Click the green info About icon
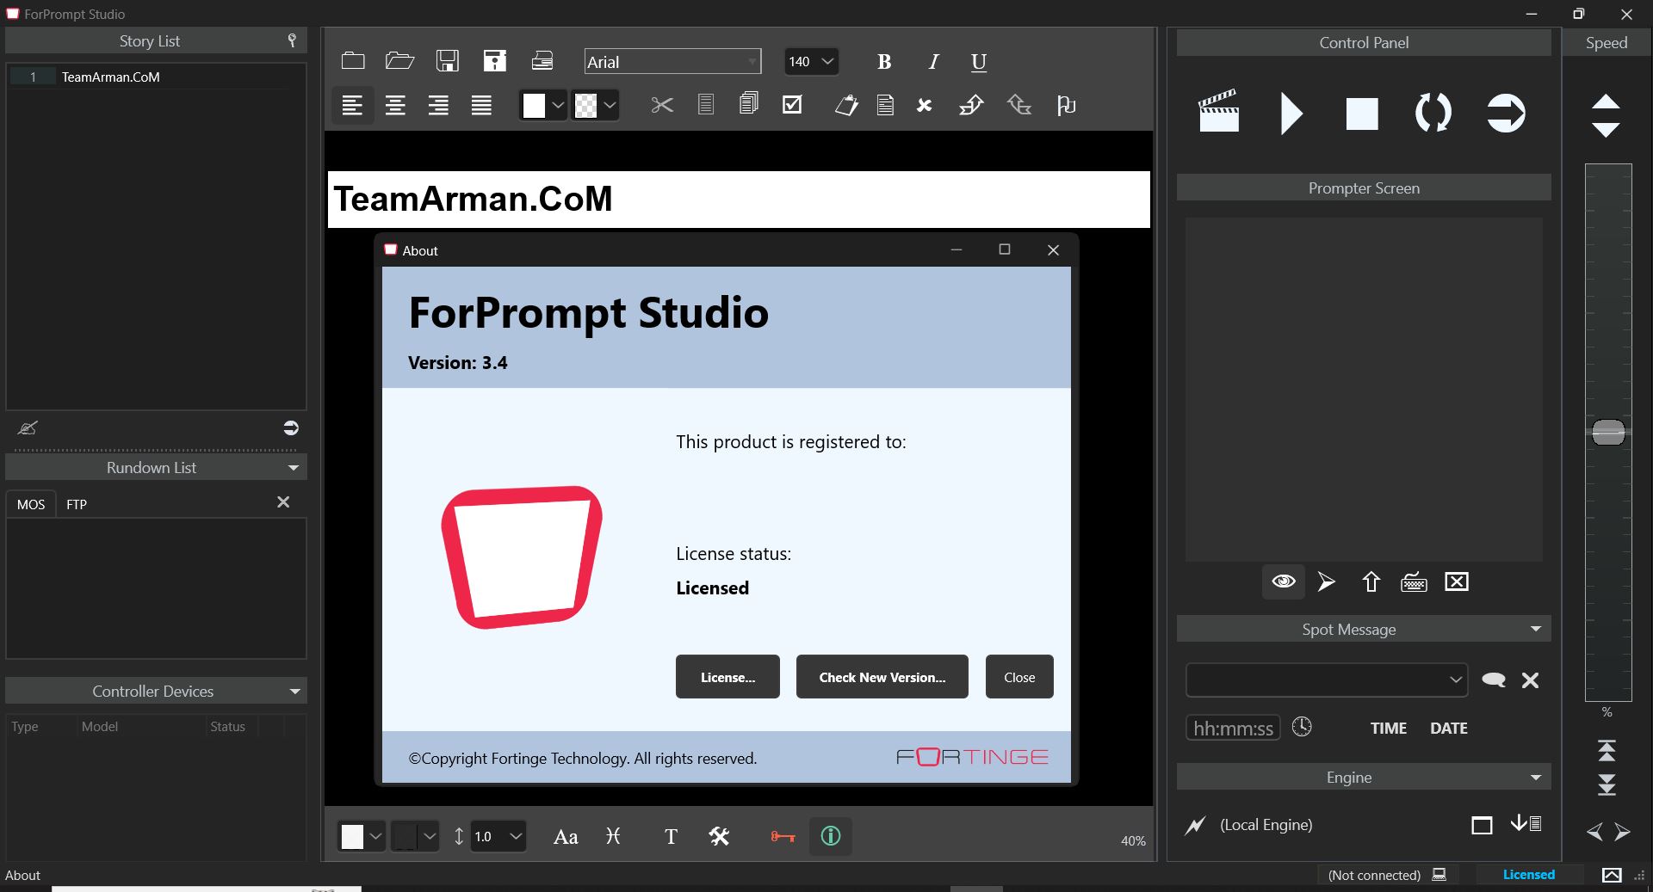The width and height of the screenshot is (1653, 892). 831,836
